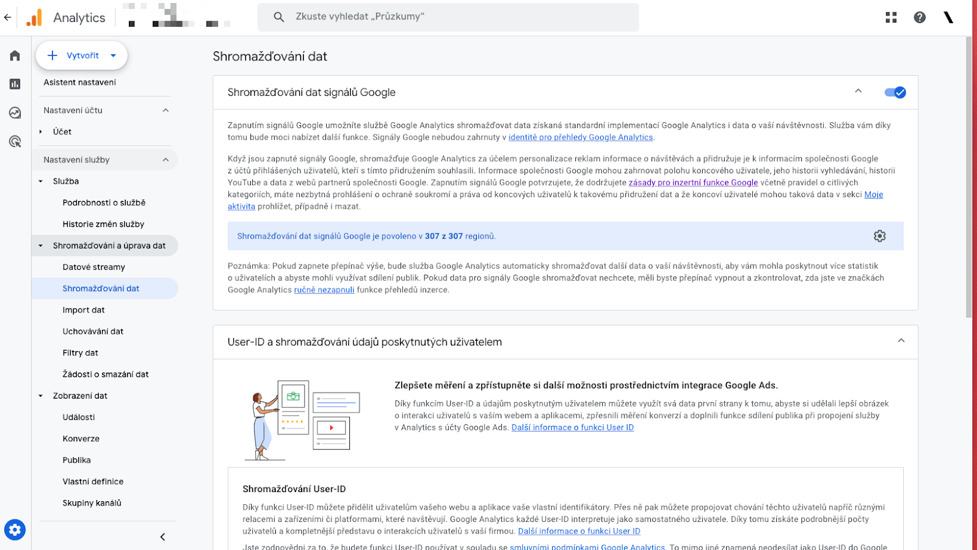Image resolution: width=977 pixels, height=550 pixels.
Task: Open User-ID info link in Shromažďování User-ID
Action: coord(579,531)
